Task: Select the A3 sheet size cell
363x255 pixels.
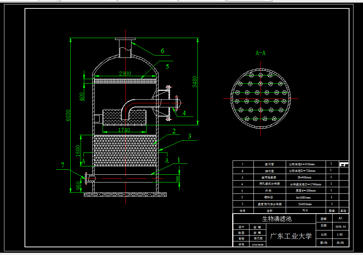Action: tap(340, 218)
